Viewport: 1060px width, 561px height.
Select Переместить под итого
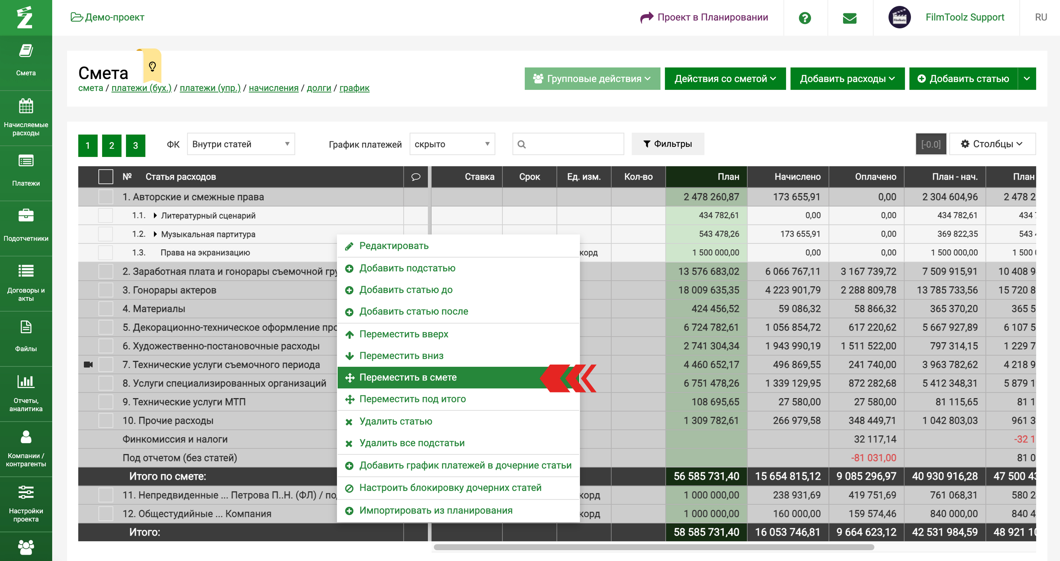click(458, 399)
